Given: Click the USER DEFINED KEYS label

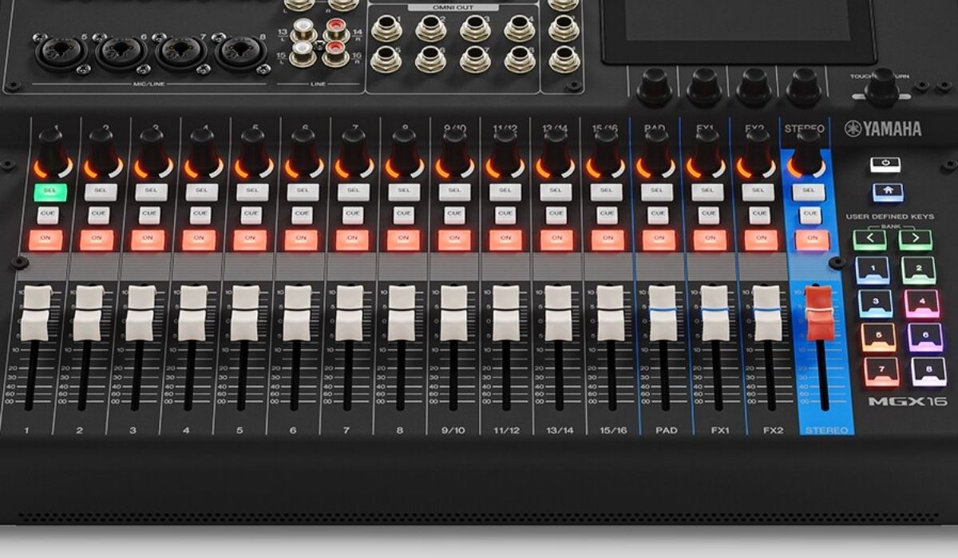Looking at the screenshot, I should pos(891,217).
